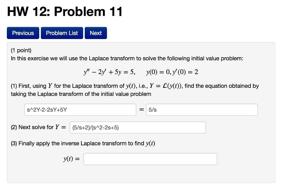Focus the Y solution field with (5/s+2)/(s^2-2s+5)
Screen dimensions: 281x191
tap(137, 127)
